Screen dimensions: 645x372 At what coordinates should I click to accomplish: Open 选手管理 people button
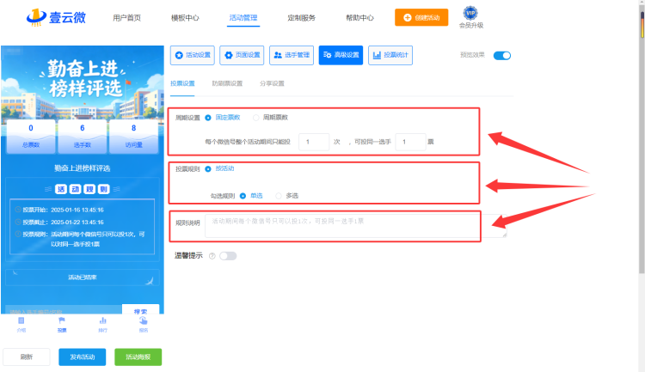(x=292, y=55)
